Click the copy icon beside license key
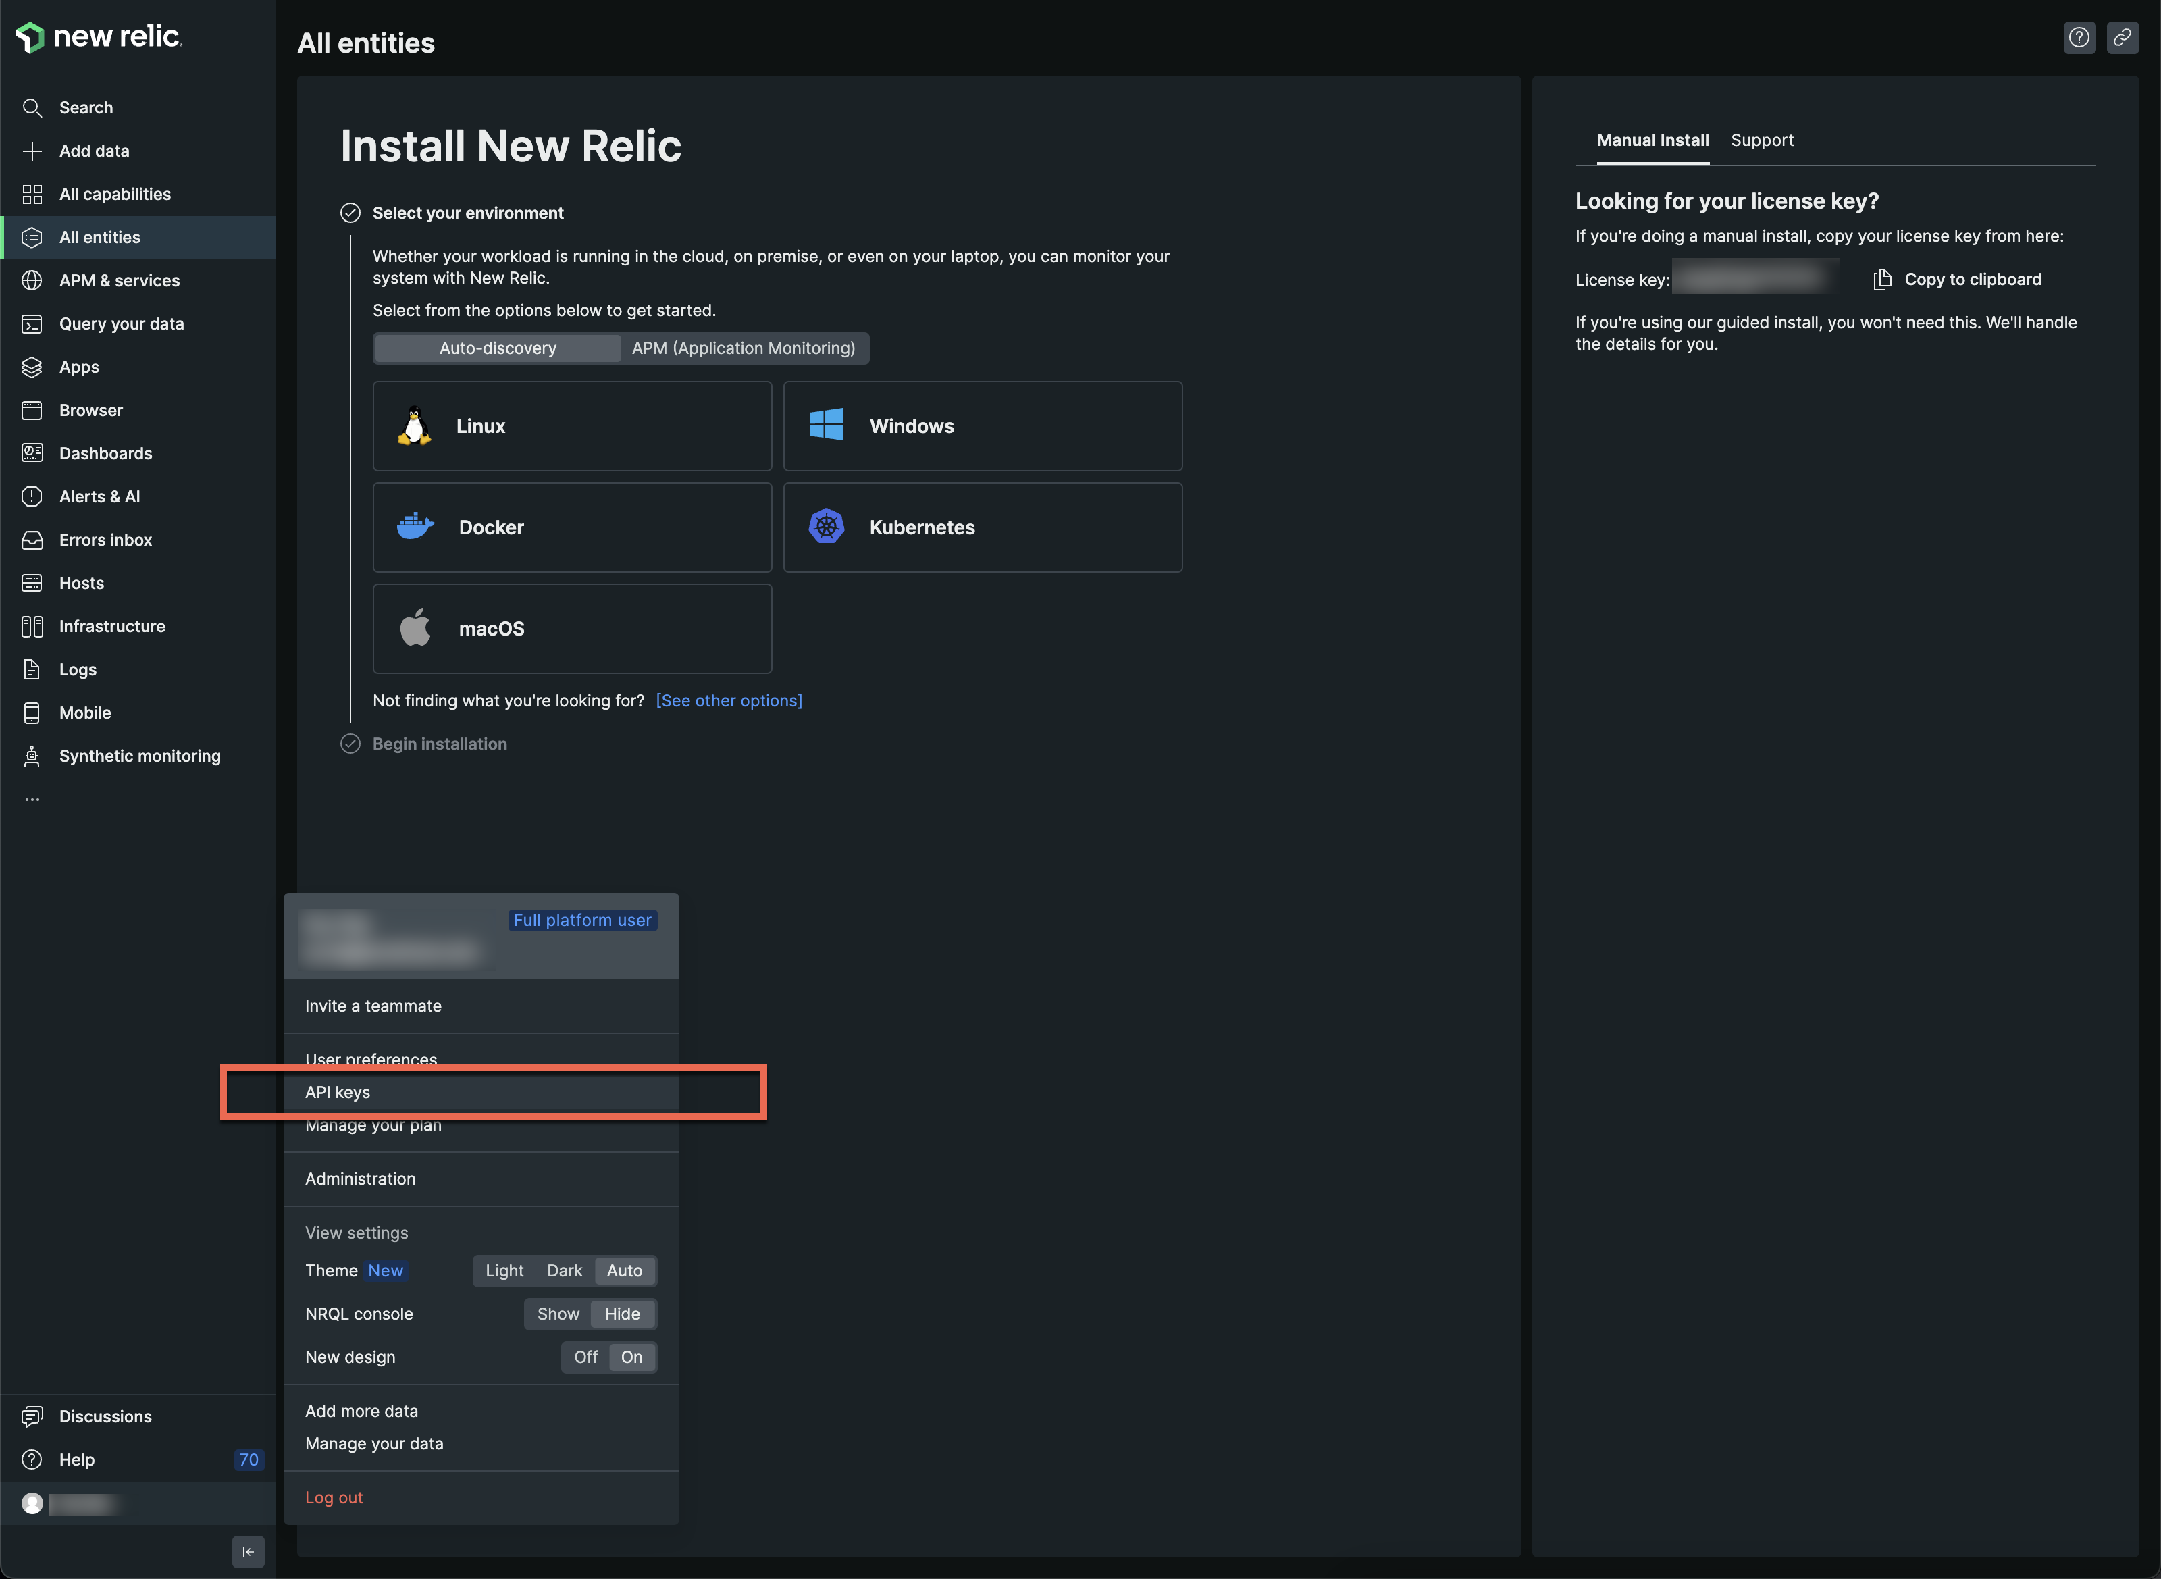 (x=1882, y=279)
